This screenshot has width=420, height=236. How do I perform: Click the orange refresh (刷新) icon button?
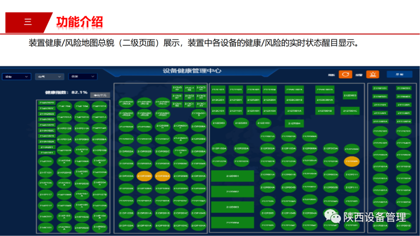345,74
